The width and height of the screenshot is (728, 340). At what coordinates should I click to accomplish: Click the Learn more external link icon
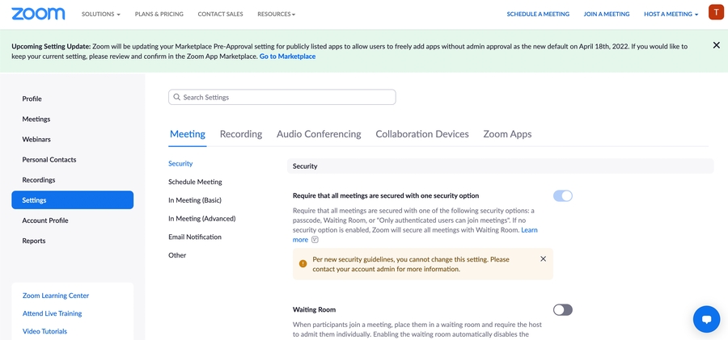tap(315, 240)
